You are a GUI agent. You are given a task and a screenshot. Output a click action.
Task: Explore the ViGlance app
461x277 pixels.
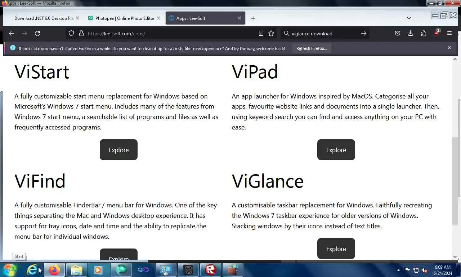336,249
